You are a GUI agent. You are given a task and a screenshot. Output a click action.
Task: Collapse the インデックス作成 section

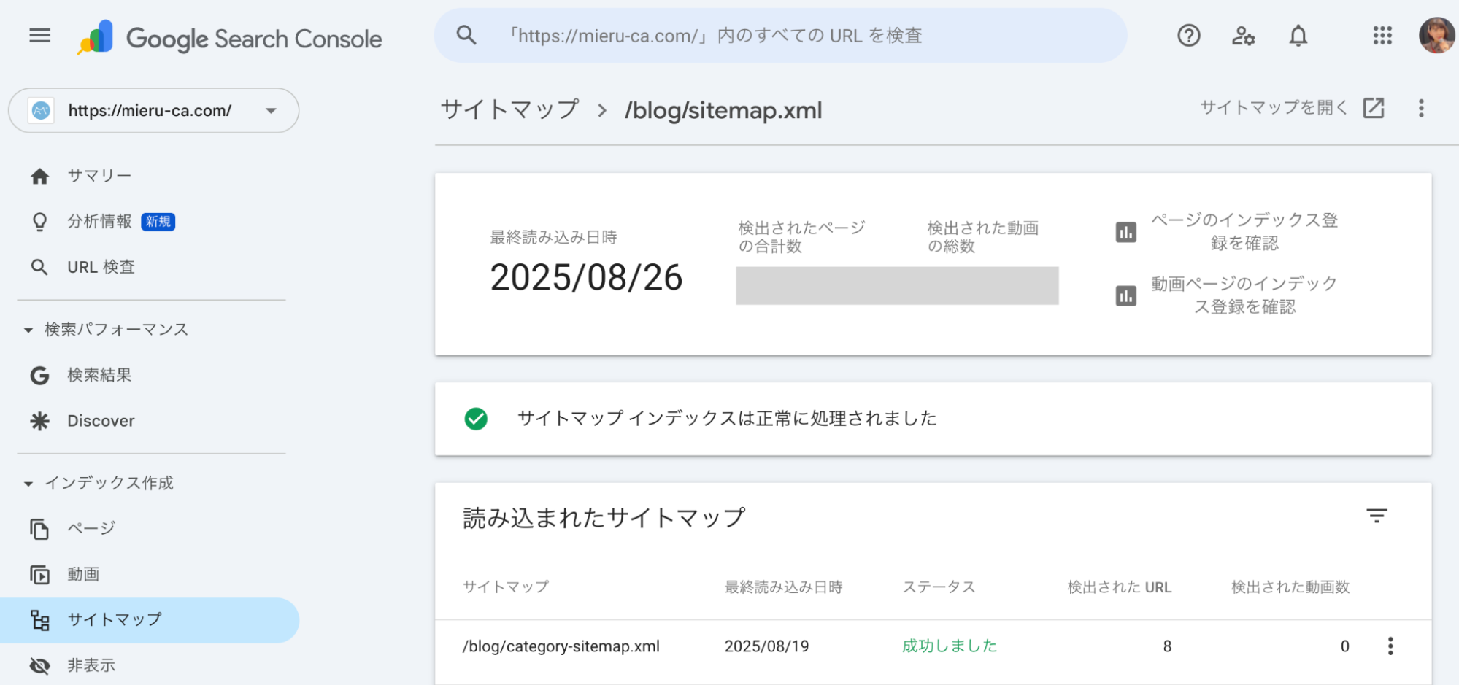[28, 482]
